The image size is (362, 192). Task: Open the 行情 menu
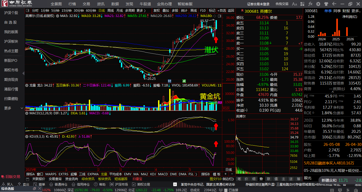(x=72, y=4)
